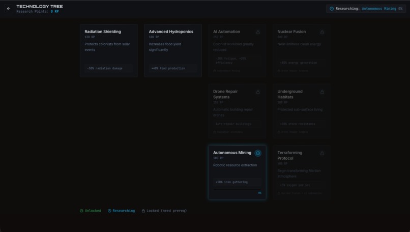Click the green Unlocked check icon in legend

81,211
